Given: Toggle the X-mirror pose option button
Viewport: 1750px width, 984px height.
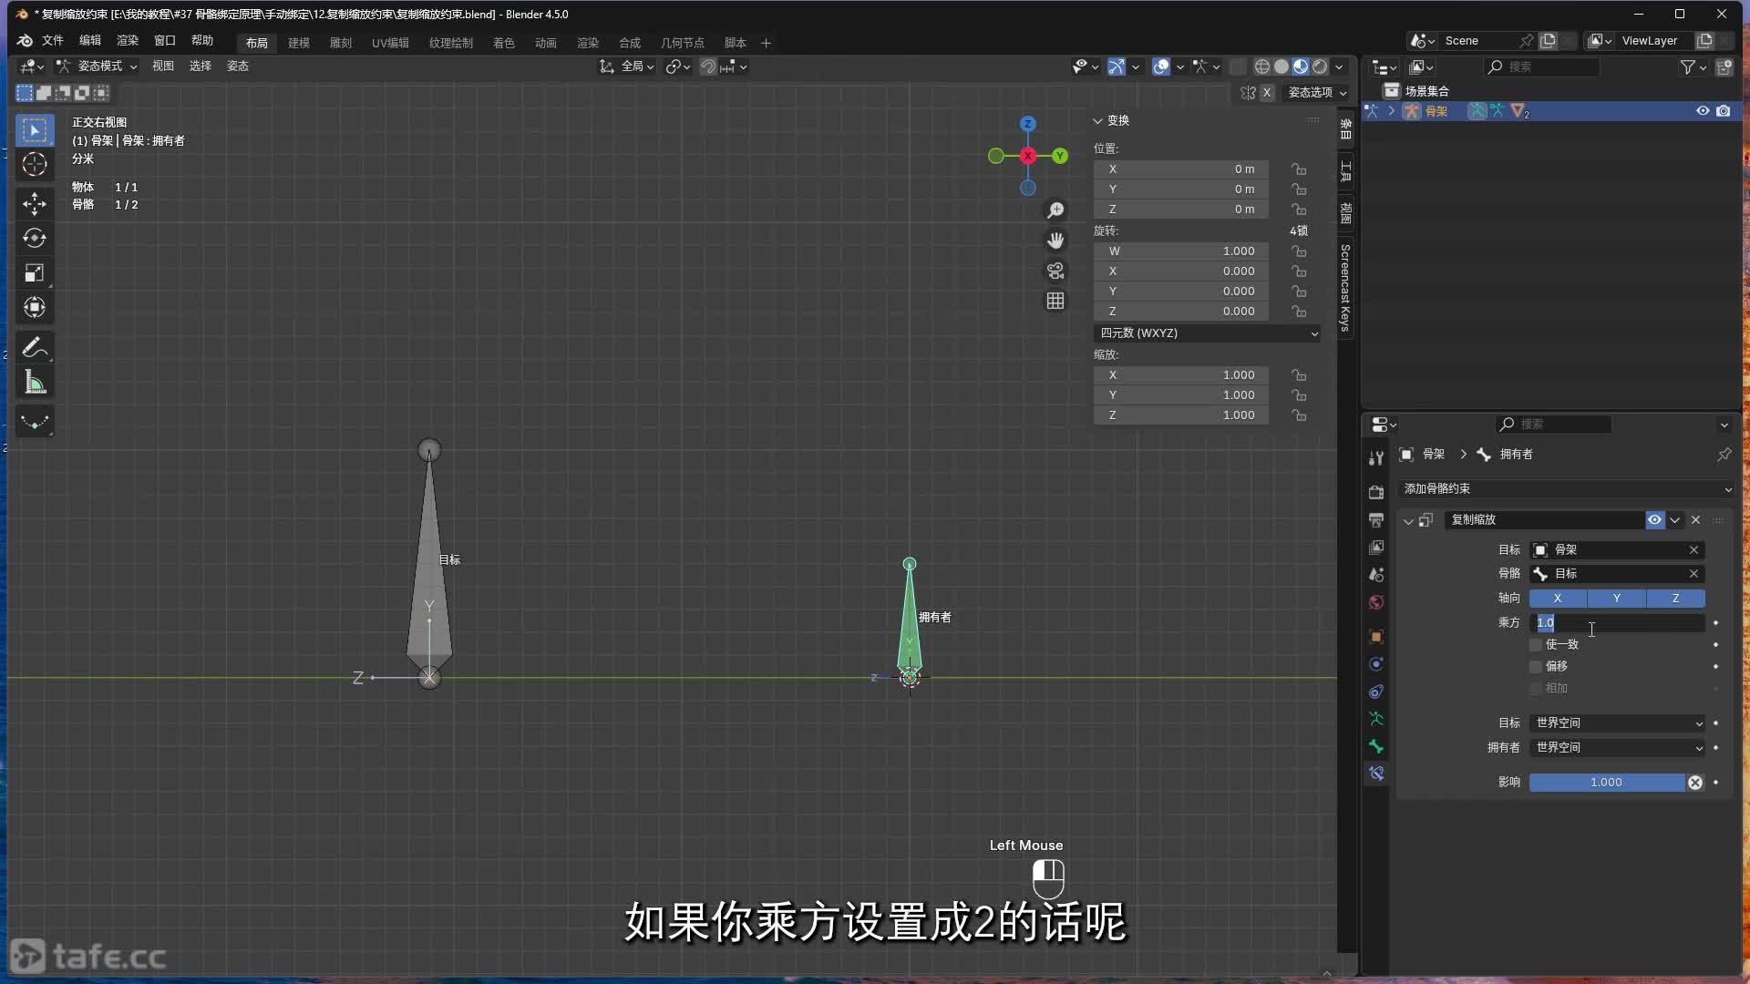Looking at the screenshot, I should (1266, 92).
